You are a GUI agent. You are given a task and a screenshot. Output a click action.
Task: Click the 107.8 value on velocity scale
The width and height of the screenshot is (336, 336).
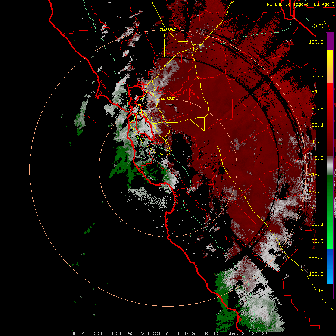[316, 42]
